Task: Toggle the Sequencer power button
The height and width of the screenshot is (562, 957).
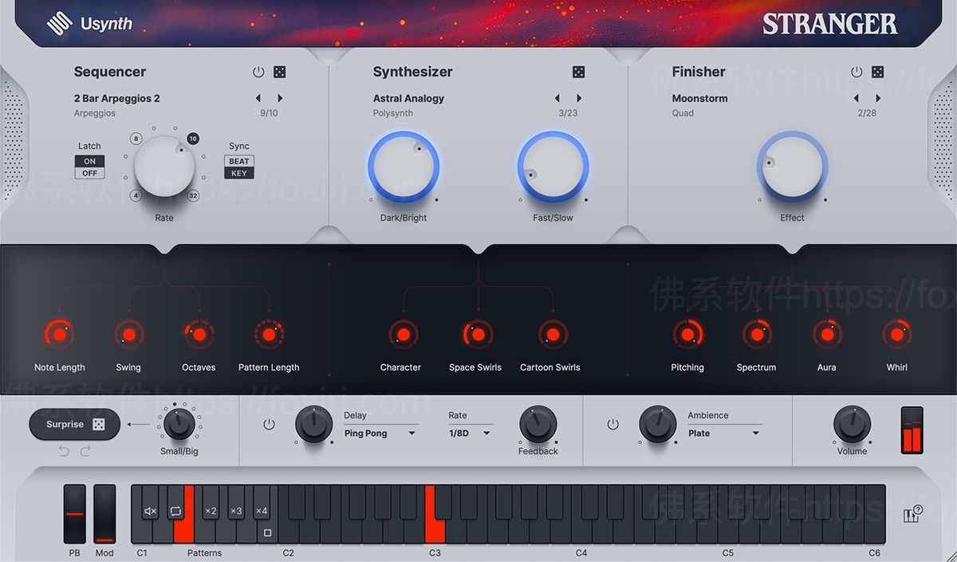Action: coord(258,71)
